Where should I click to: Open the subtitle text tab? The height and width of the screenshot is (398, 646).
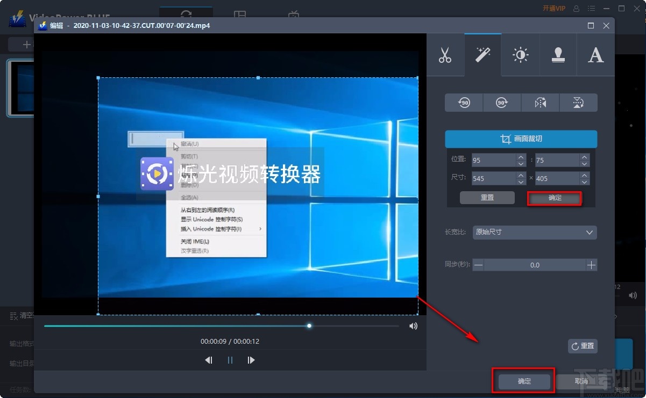coord(595,55)
